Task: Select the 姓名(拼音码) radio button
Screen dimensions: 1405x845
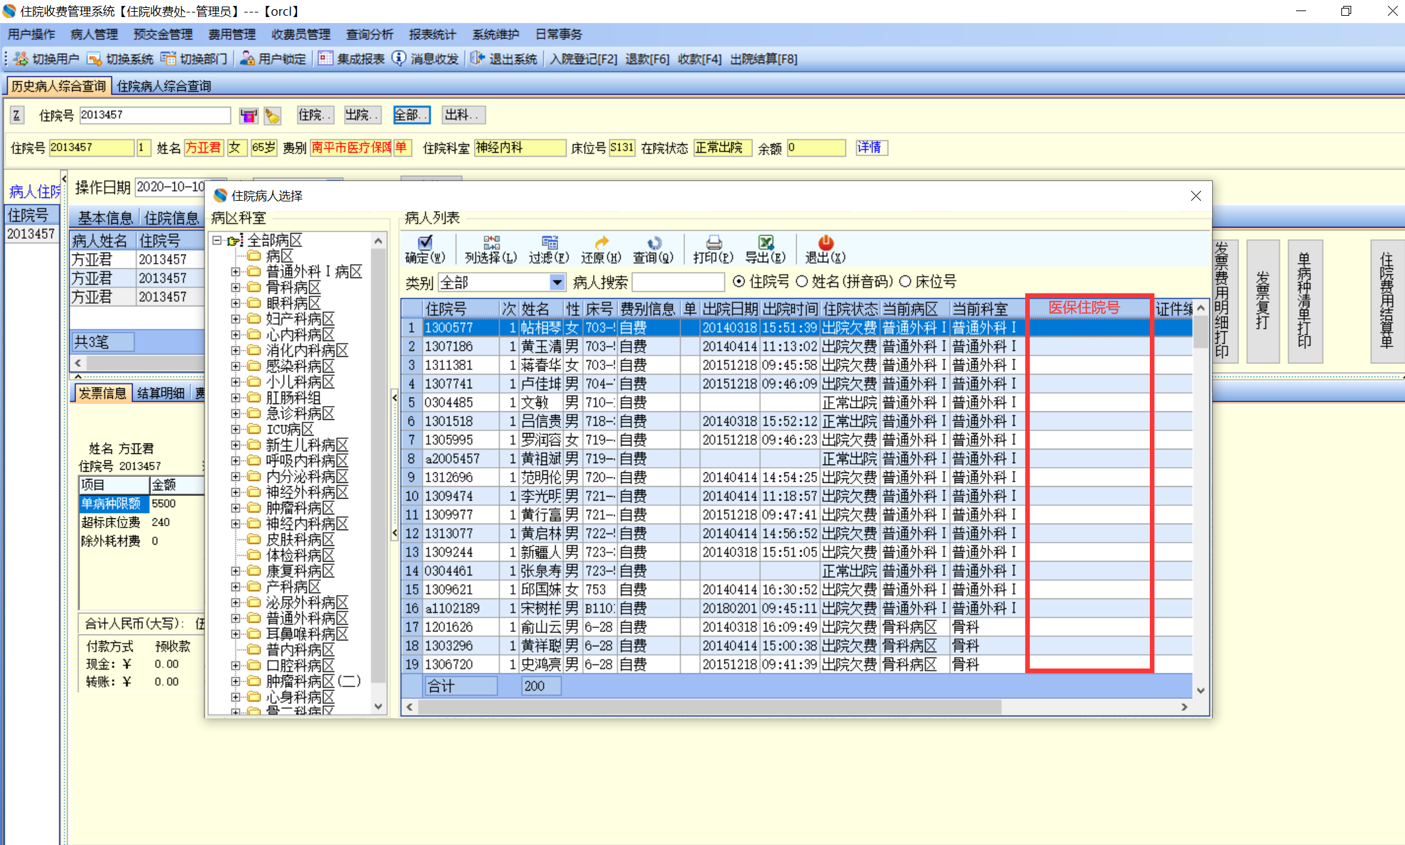Action: (x=802, y=281)
